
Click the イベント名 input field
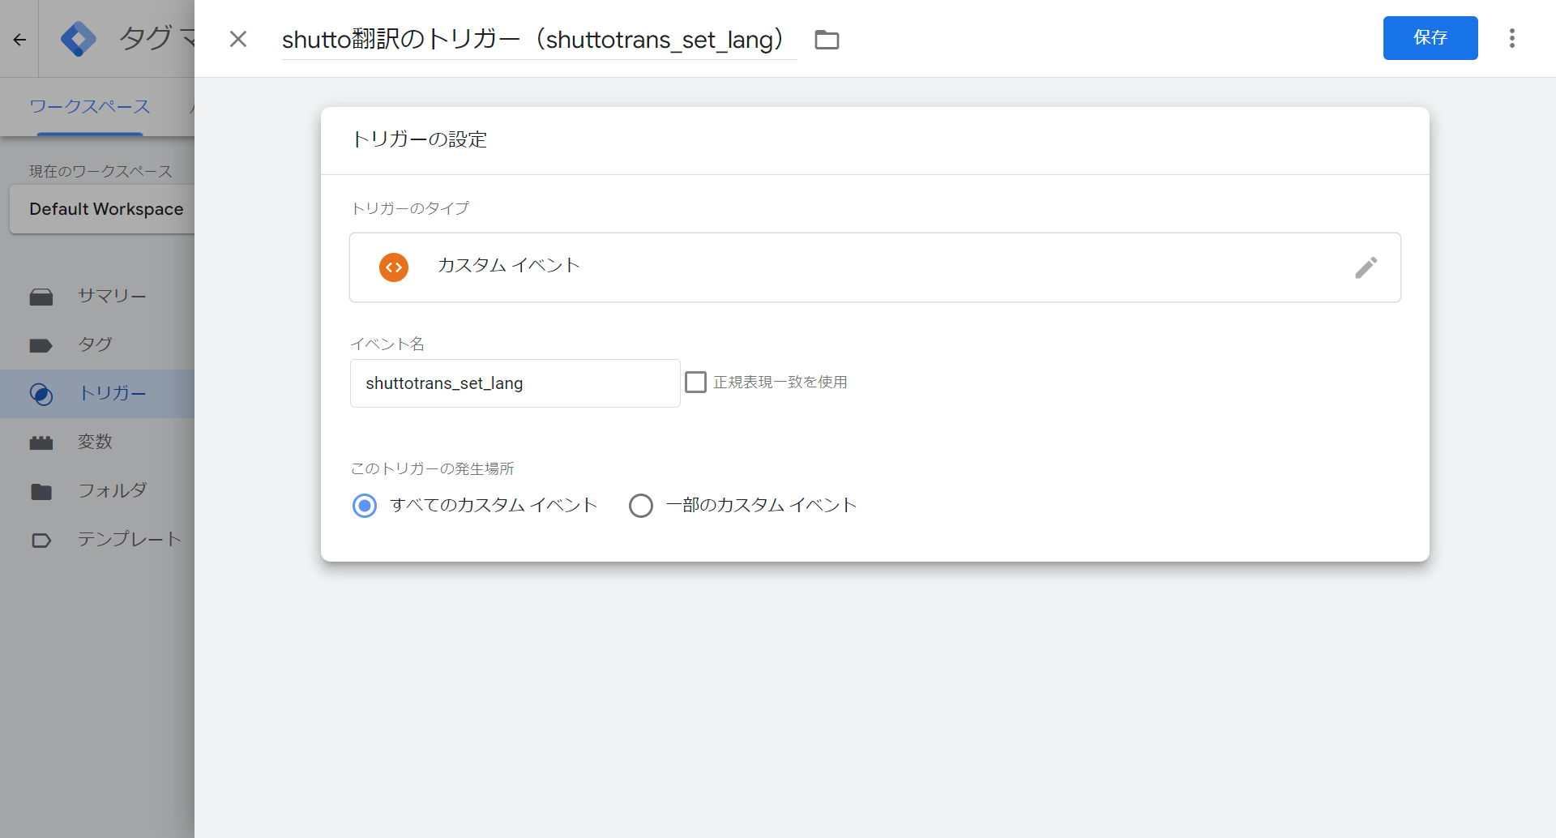coord(515,383)
